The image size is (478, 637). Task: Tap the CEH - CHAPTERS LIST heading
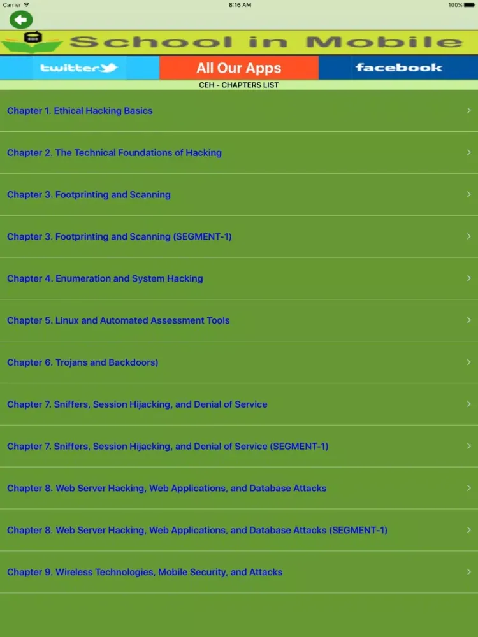[x=238, y=85]
